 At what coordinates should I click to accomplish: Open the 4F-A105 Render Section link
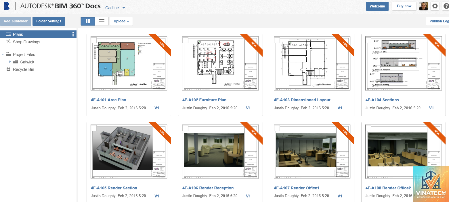pyautogui.click(x=114, y=188)
